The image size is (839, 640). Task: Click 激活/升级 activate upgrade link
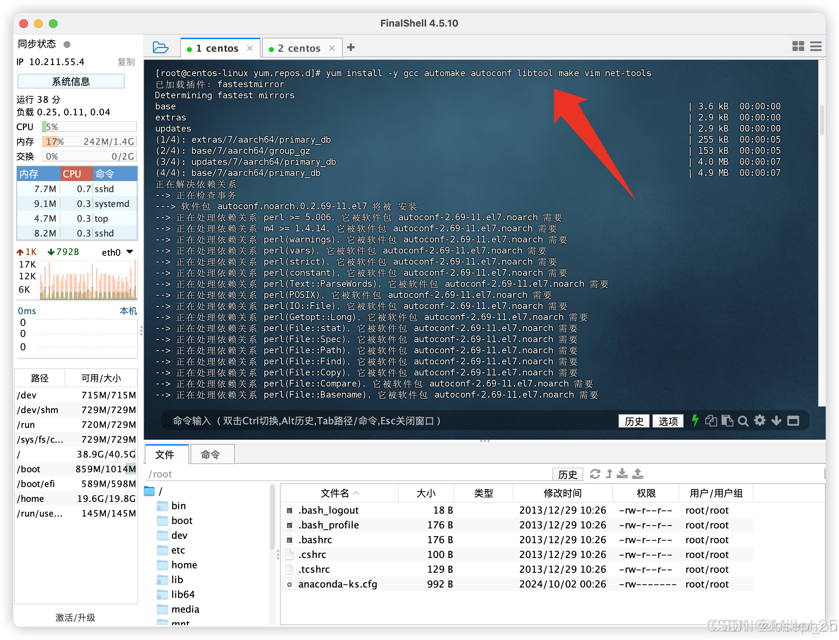tap(75, 617)
